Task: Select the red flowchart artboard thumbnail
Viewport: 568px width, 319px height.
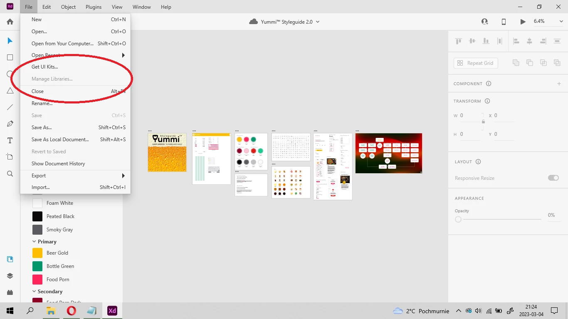Action: 389,153
